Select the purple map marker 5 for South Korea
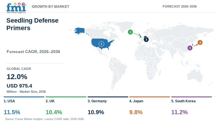The image size is (217, 122). (x=190, y=48)
